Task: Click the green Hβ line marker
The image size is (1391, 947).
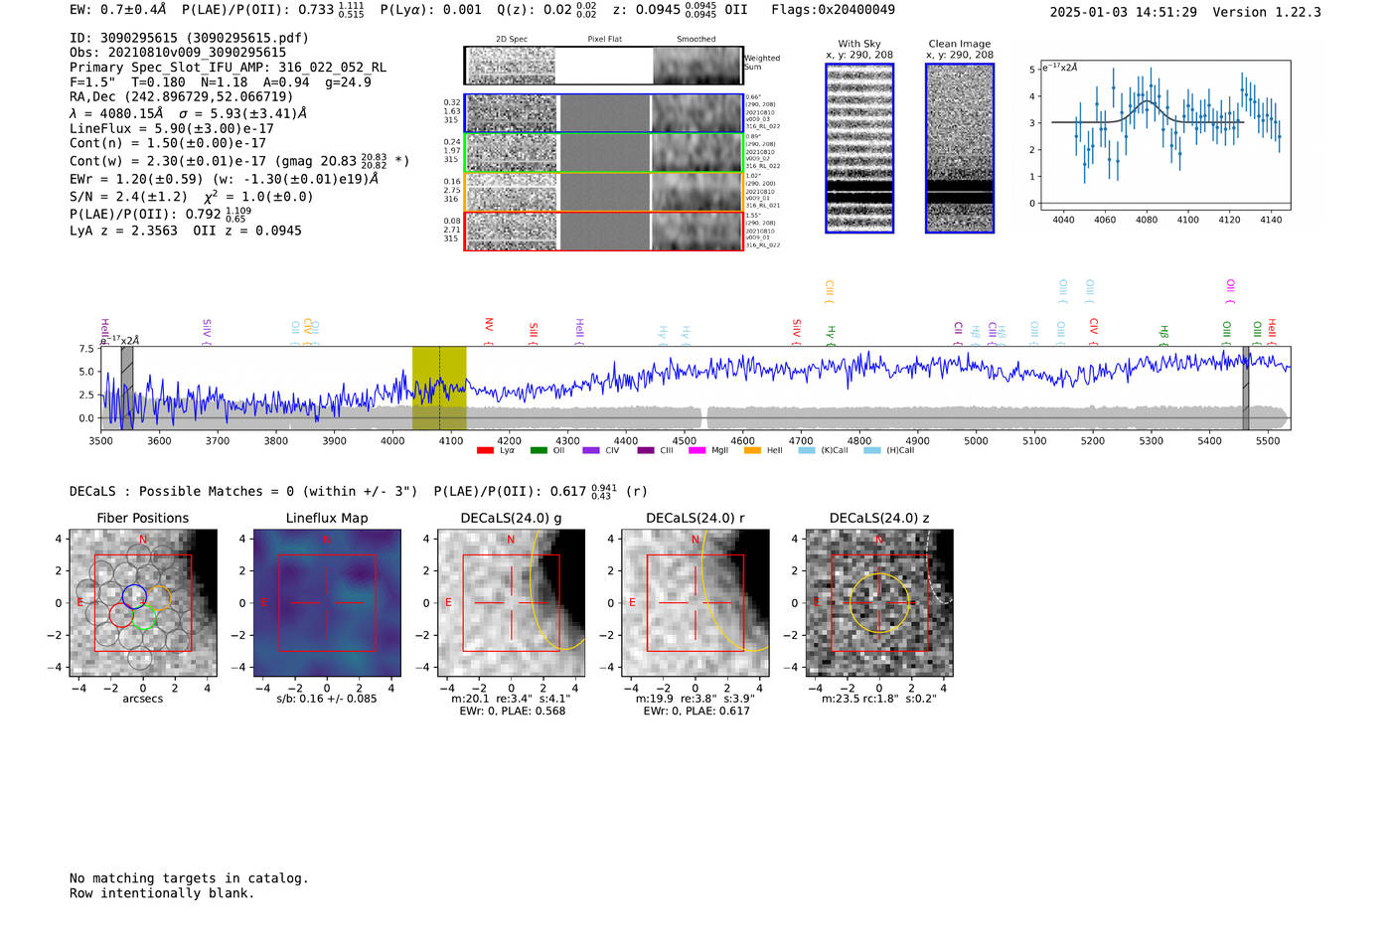Action: point(1163,335)
